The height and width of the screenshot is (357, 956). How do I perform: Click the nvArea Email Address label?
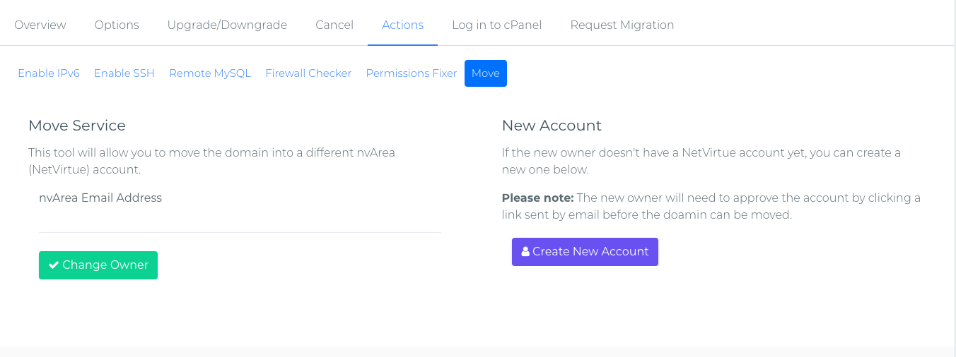click(x=100, y=198)
